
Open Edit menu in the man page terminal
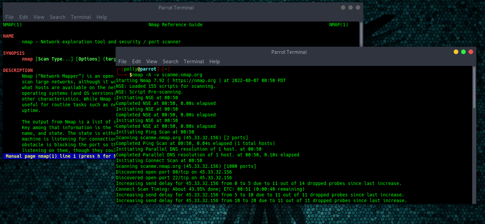pos(24,17)
